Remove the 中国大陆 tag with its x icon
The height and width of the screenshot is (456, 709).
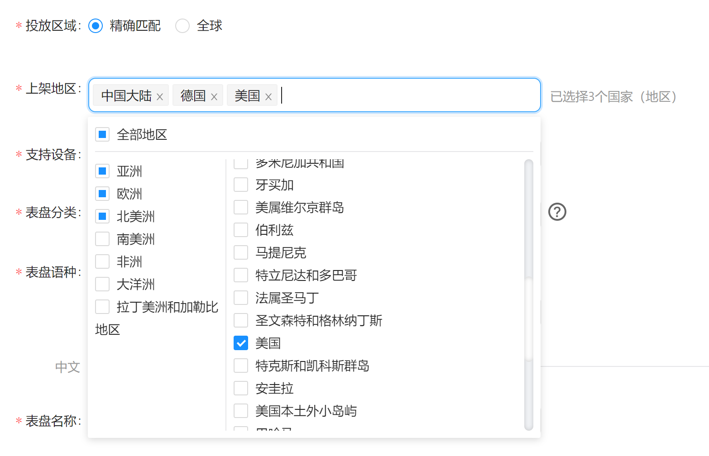(160, 97)
